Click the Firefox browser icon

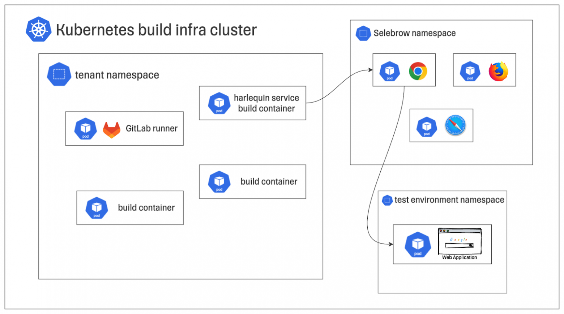498,71
